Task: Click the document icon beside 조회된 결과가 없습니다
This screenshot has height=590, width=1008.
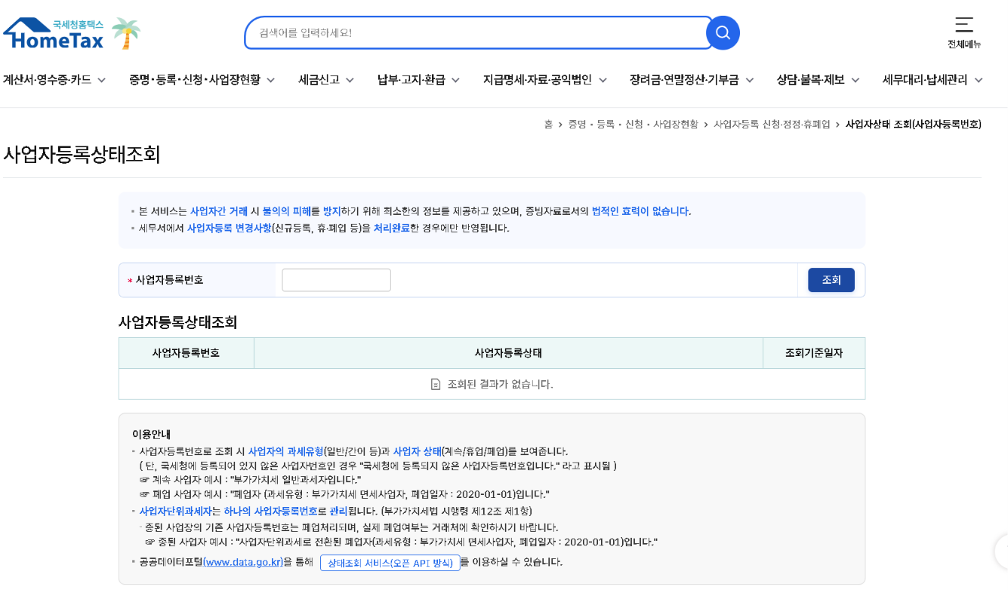Action: tap(436, 385)
